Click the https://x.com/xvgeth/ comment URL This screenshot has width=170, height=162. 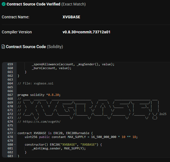tap(42, 122)
